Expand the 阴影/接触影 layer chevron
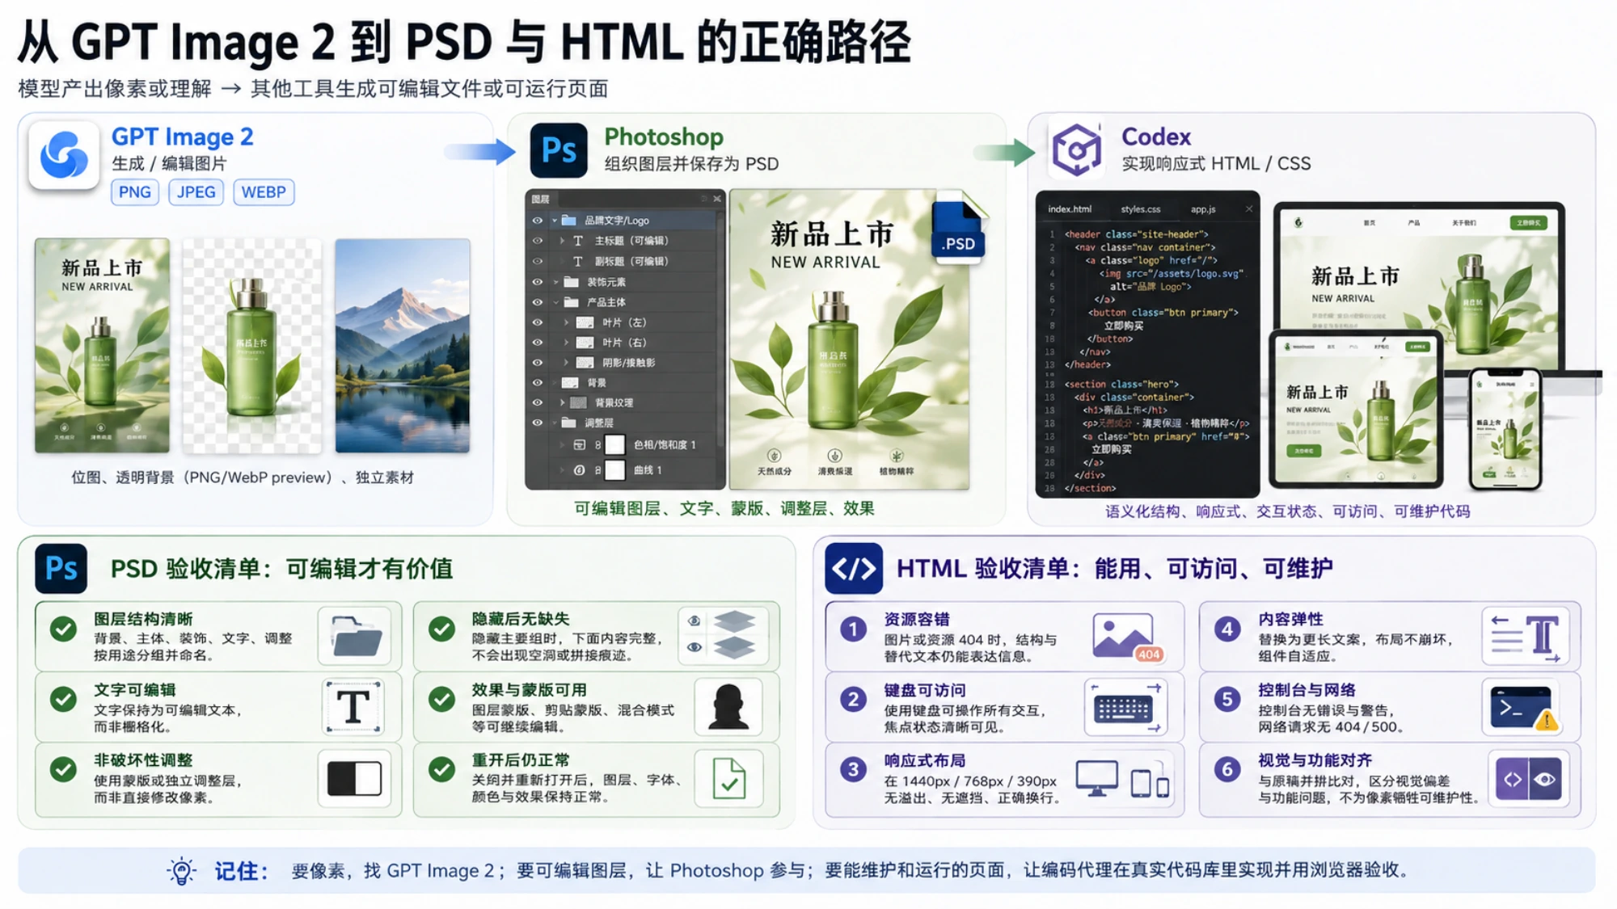1617x909 pixels. coord(567,363)
